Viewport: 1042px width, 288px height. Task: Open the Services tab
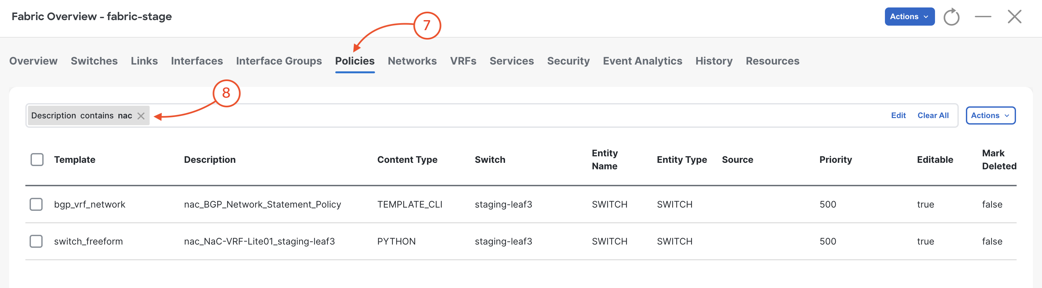point(511,61)
